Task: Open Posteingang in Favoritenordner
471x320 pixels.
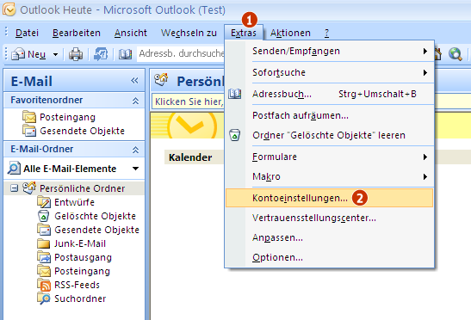Action: pos(67,117)
